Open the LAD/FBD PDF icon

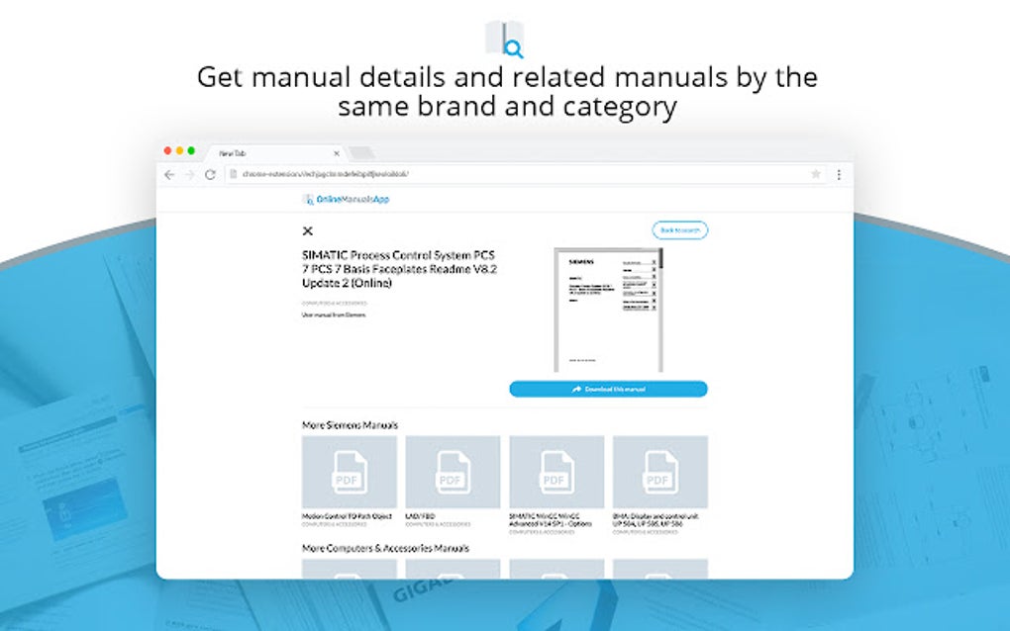tap(451, 472)
